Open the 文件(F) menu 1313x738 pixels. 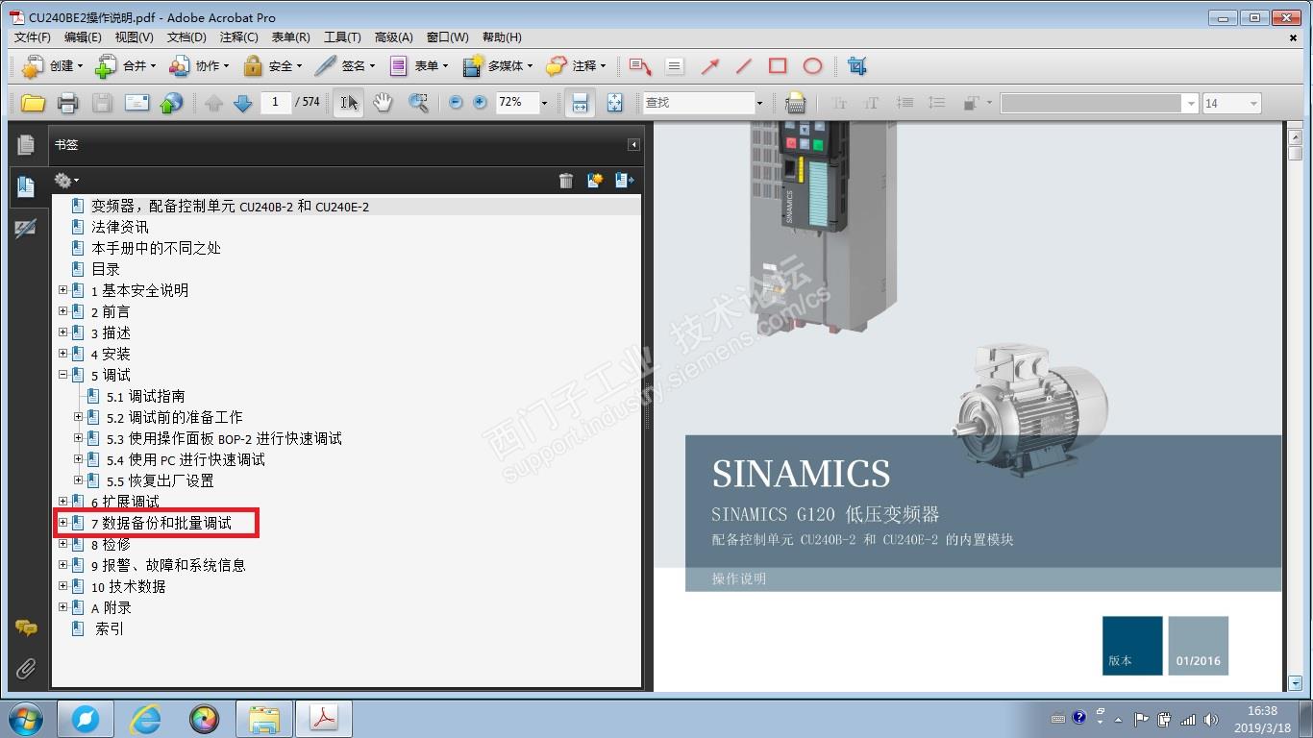(33, 37)
